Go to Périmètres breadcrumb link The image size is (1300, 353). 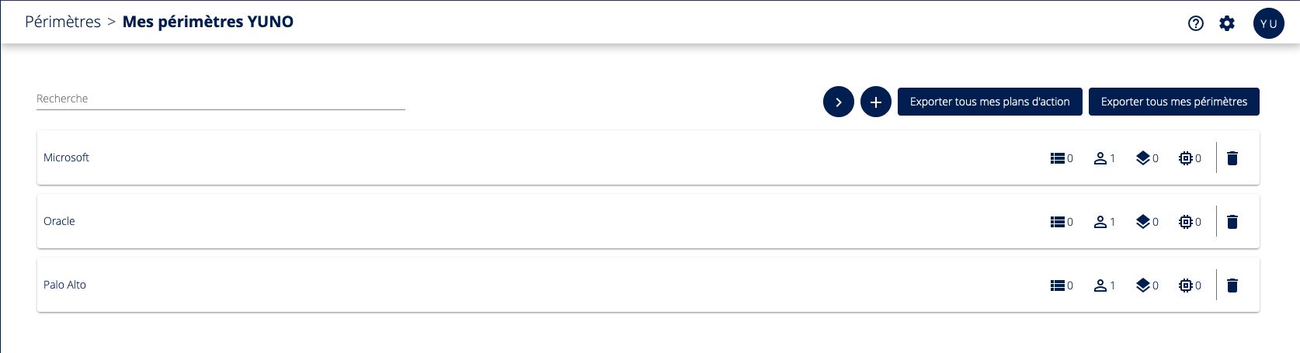click(x=63, y=22)
